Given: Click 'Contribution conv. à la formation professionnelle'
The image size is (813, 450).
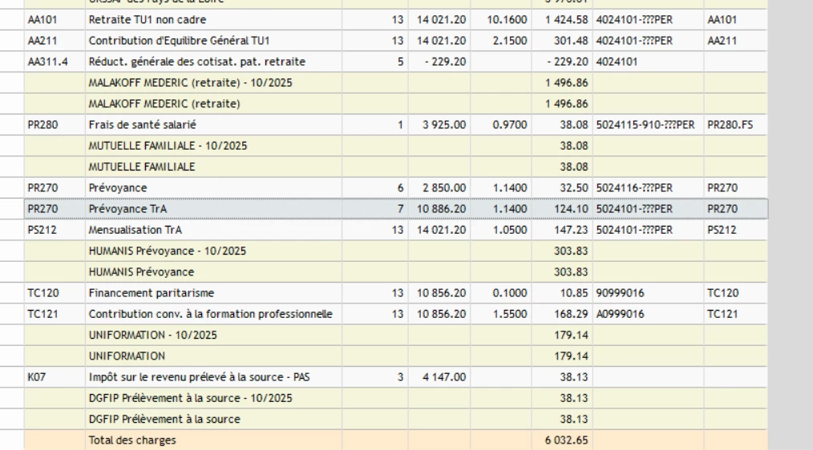Looking at the screenshot, I should coord(211,315).
